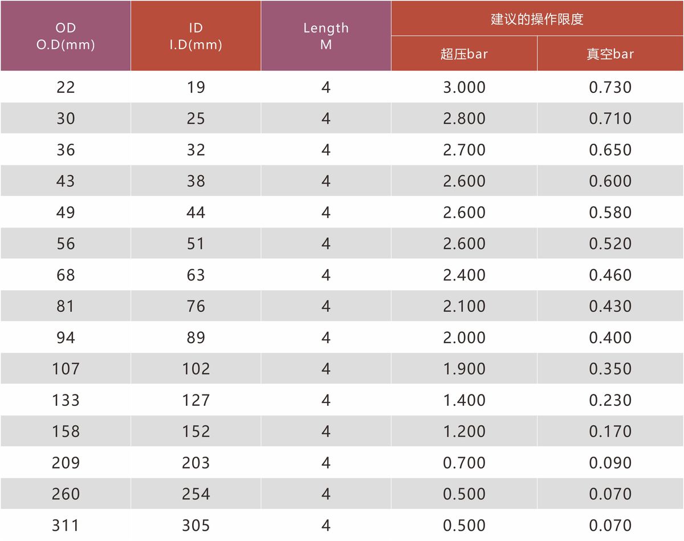Choose the 0.350 vacuum value
The width and height of the screenshot is (684, 541).
click(610, 369)
